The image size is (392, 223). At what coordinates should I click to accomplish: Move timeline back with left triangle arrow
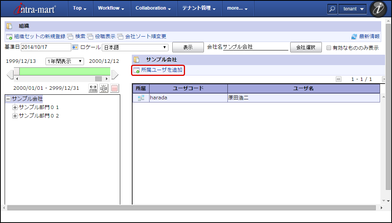(x=10, y=75)
